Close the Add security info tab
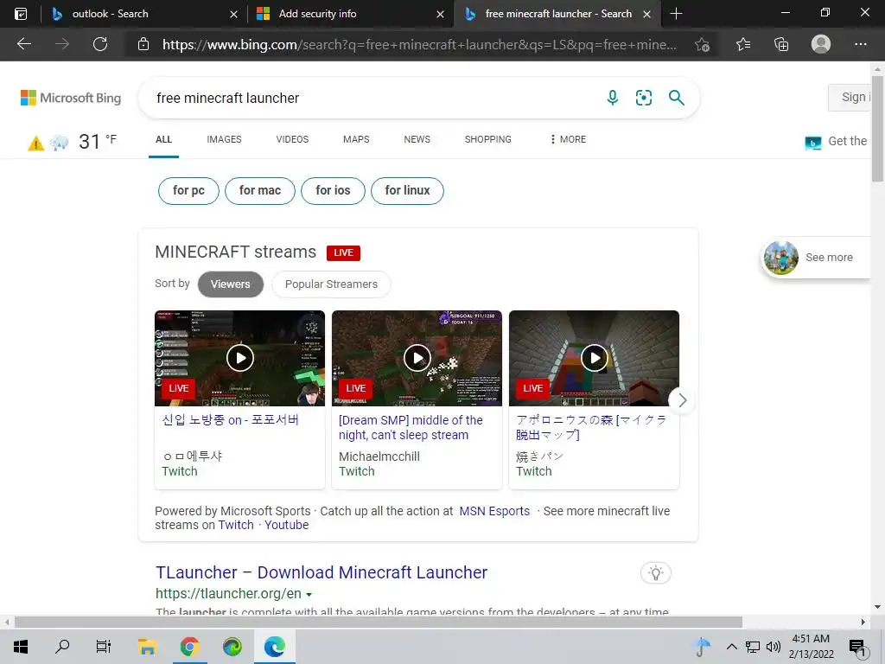Screen dimensions: 885x664 click(x=440, y=14)
